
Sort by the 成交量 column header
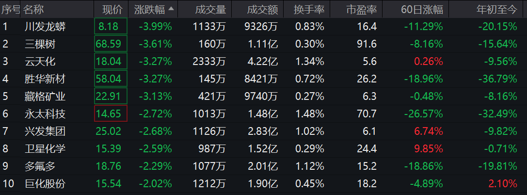tap(211, 9)
